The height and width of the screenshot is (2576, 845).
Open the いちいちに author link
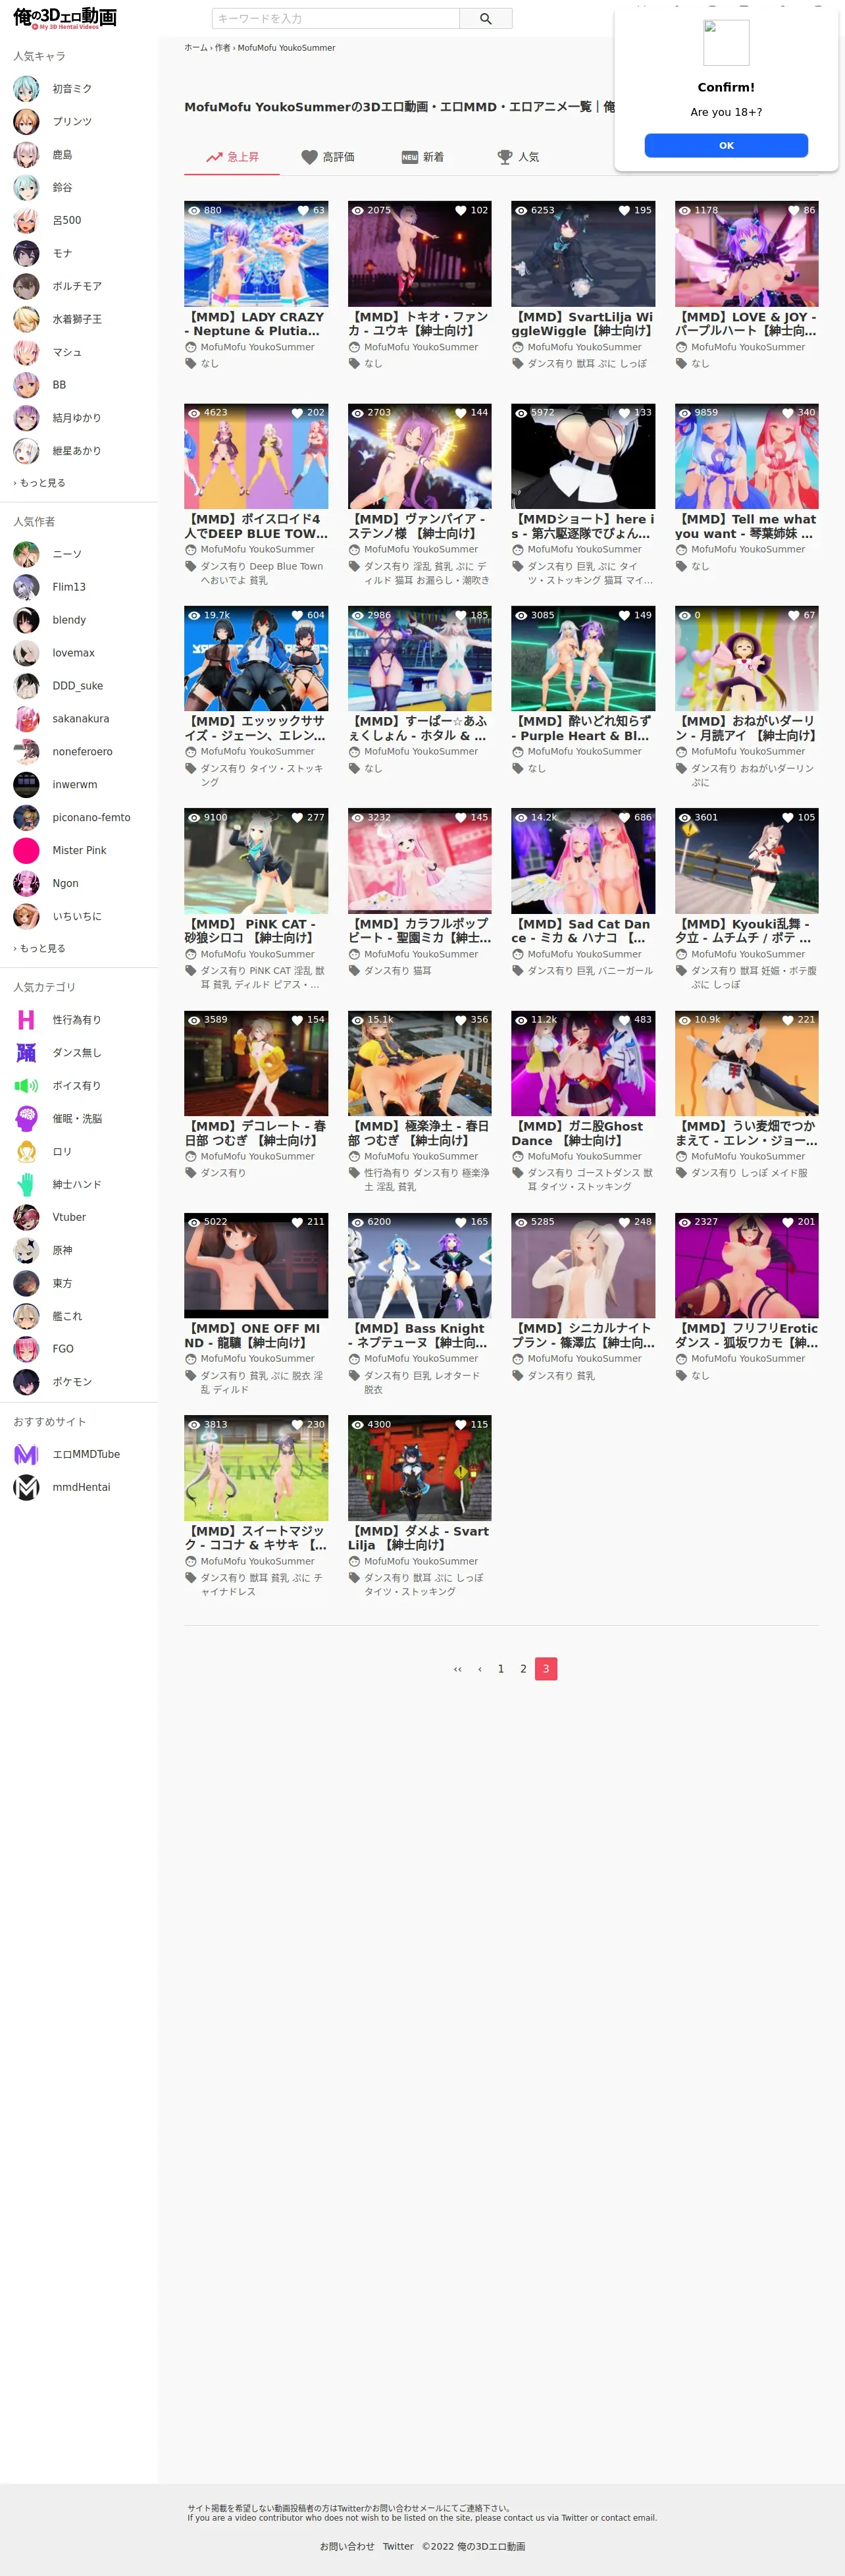coord(77,917)
